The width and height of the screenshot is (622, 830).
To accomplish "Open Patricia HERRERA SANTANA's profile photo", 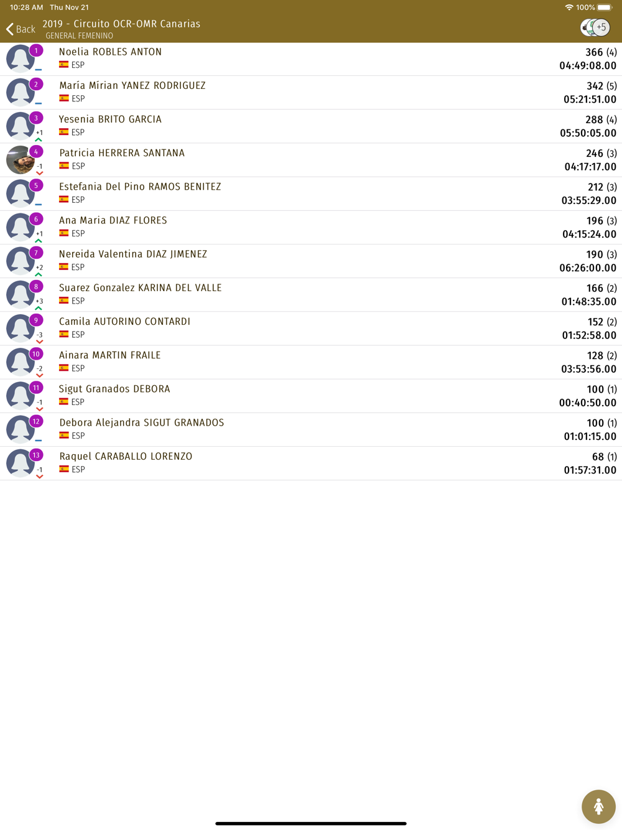I will (x=20, y=160).
